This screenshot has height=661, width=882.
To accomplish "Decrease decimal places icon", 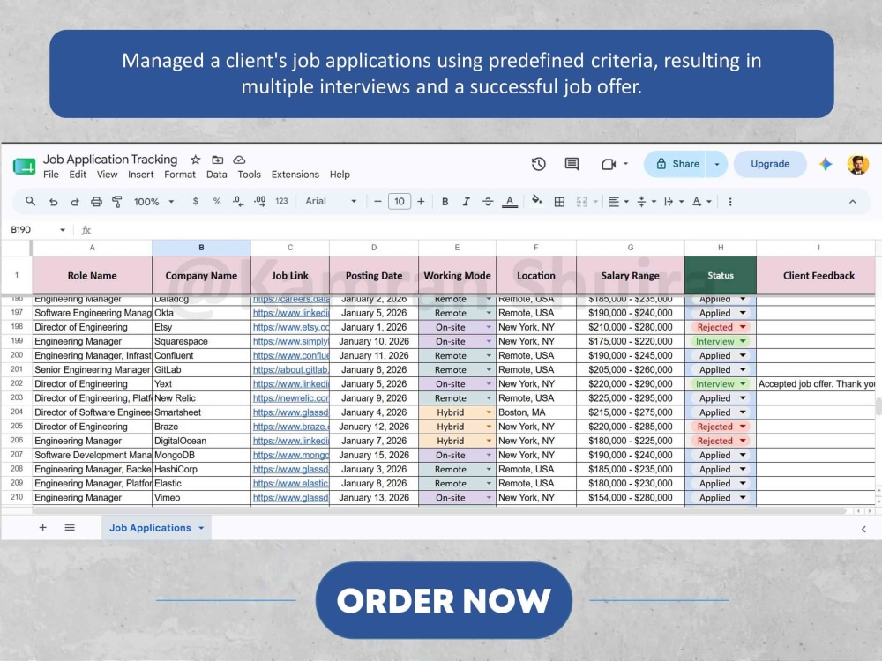I will click(x=238, y=201).
